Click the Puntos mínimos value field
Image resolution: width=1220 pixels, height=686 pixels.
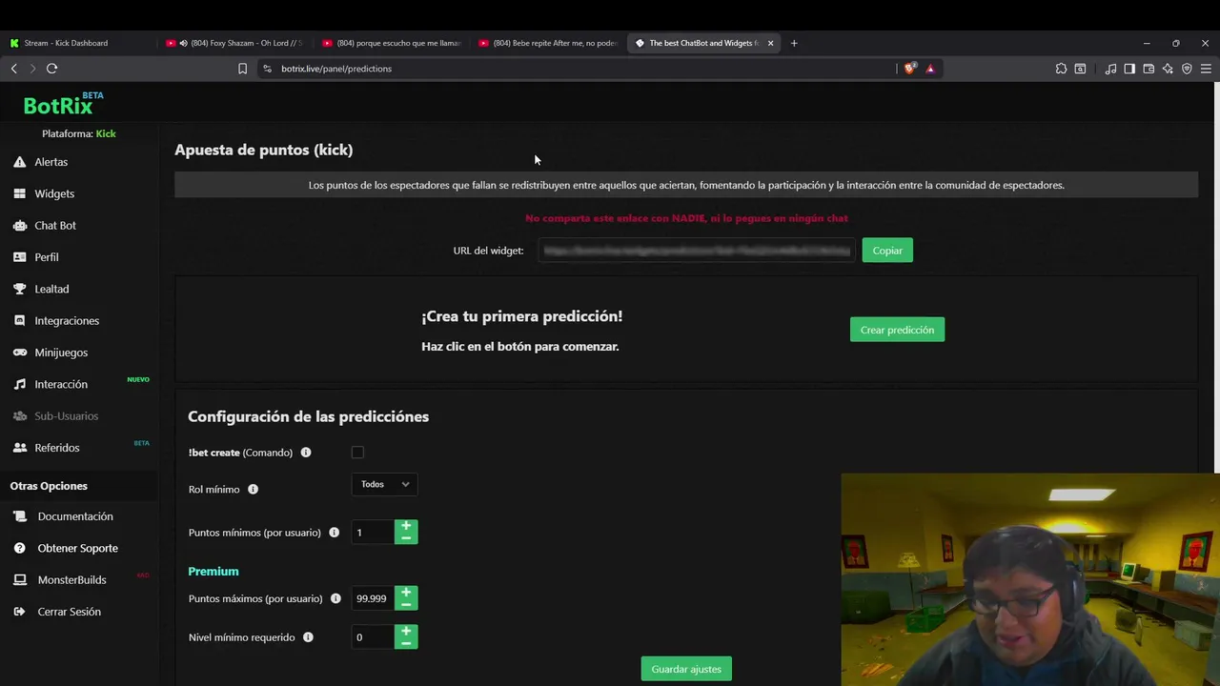click(x=373, y=533)
